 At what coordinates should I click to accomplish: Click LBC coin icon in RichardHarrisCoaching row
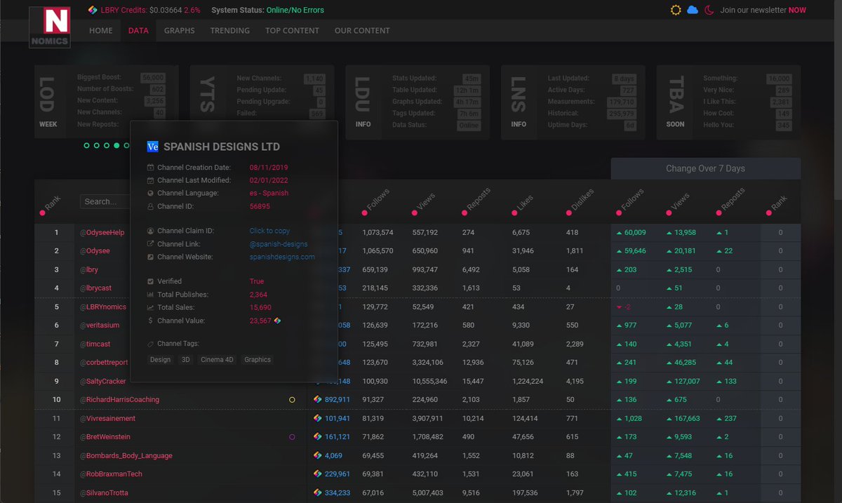(318, 399)
